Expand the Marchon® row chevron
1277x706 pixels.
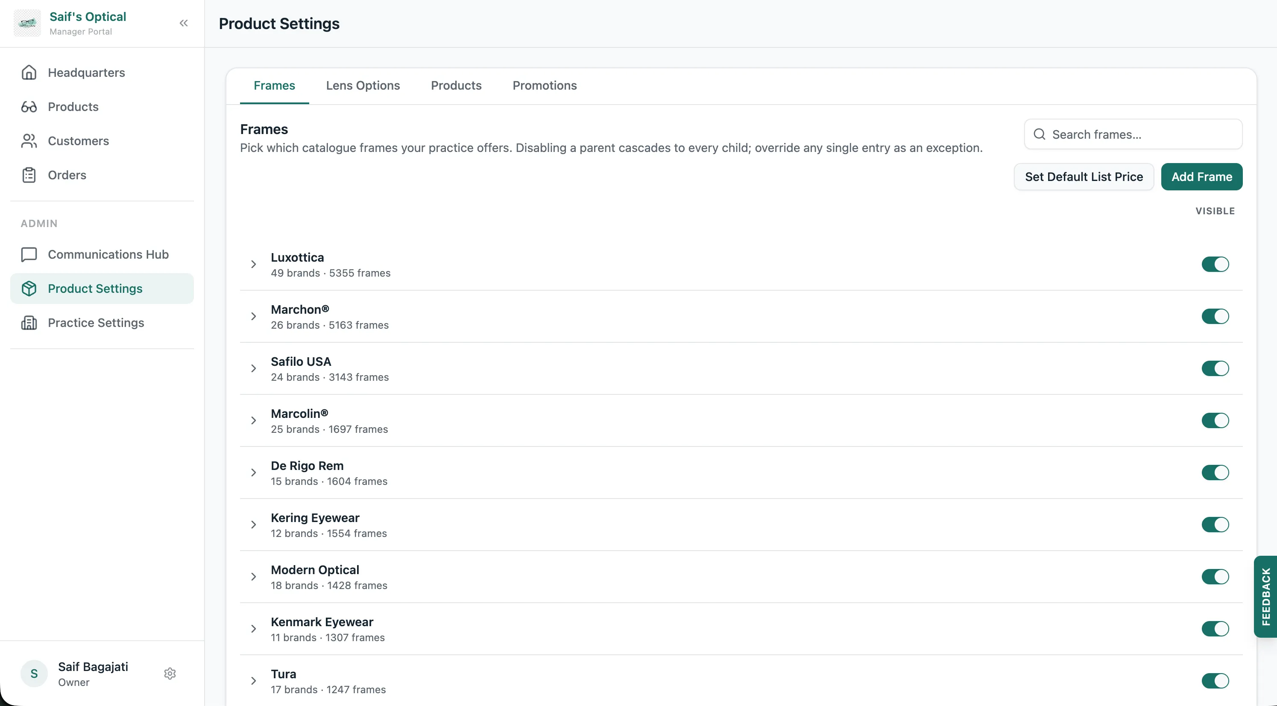click(253, 316)
